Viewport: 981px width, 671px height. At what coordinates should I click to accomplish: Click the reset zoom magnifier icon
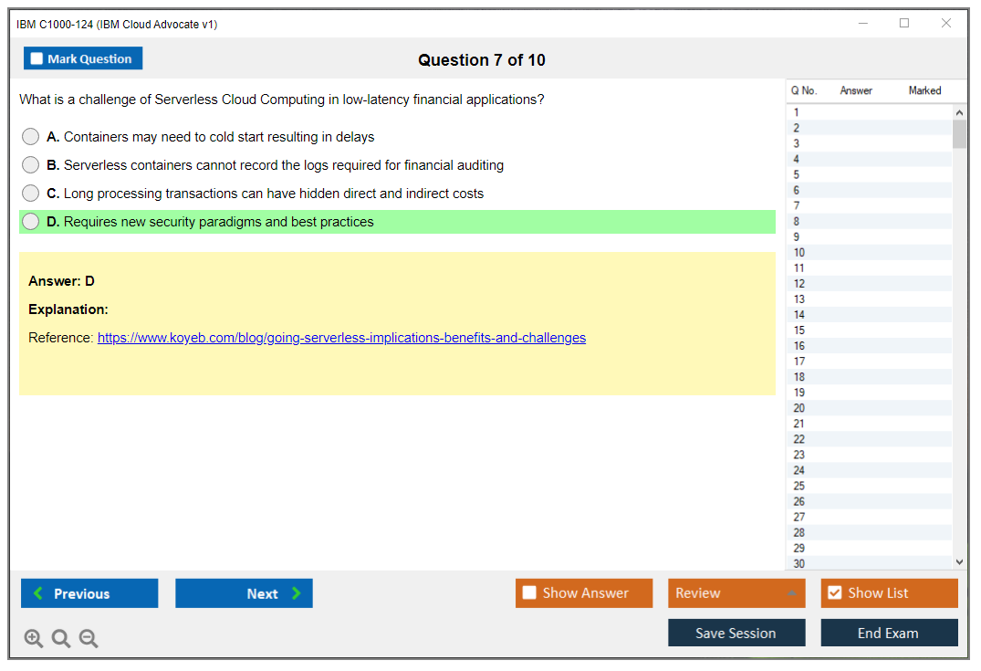pyautogui.click(x=61, y=639)
